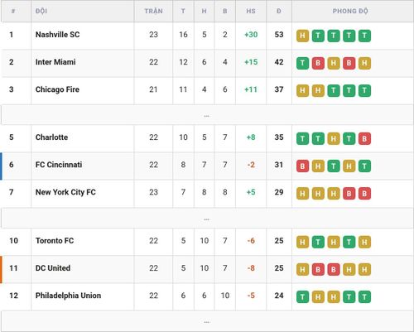Image resolution: width=414 pixels, height=332 pixels.
Task: Click Inter Miami's first green T form badge
Action: 302,63
